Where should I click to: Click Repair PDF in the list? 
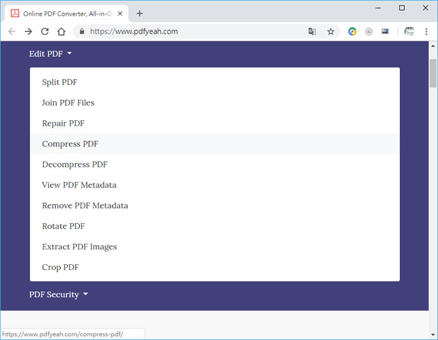coord(63,123)
